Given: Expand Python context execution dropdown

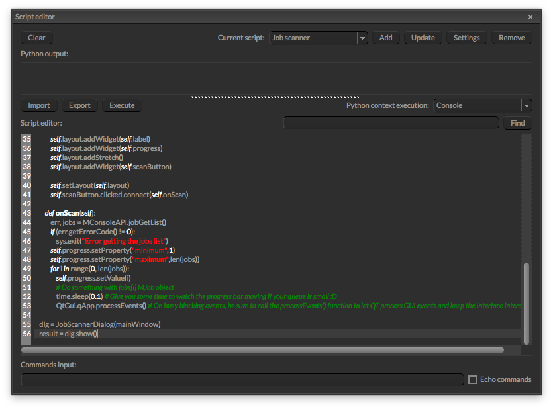Looking at the screenshot, I should coord(527,105).
